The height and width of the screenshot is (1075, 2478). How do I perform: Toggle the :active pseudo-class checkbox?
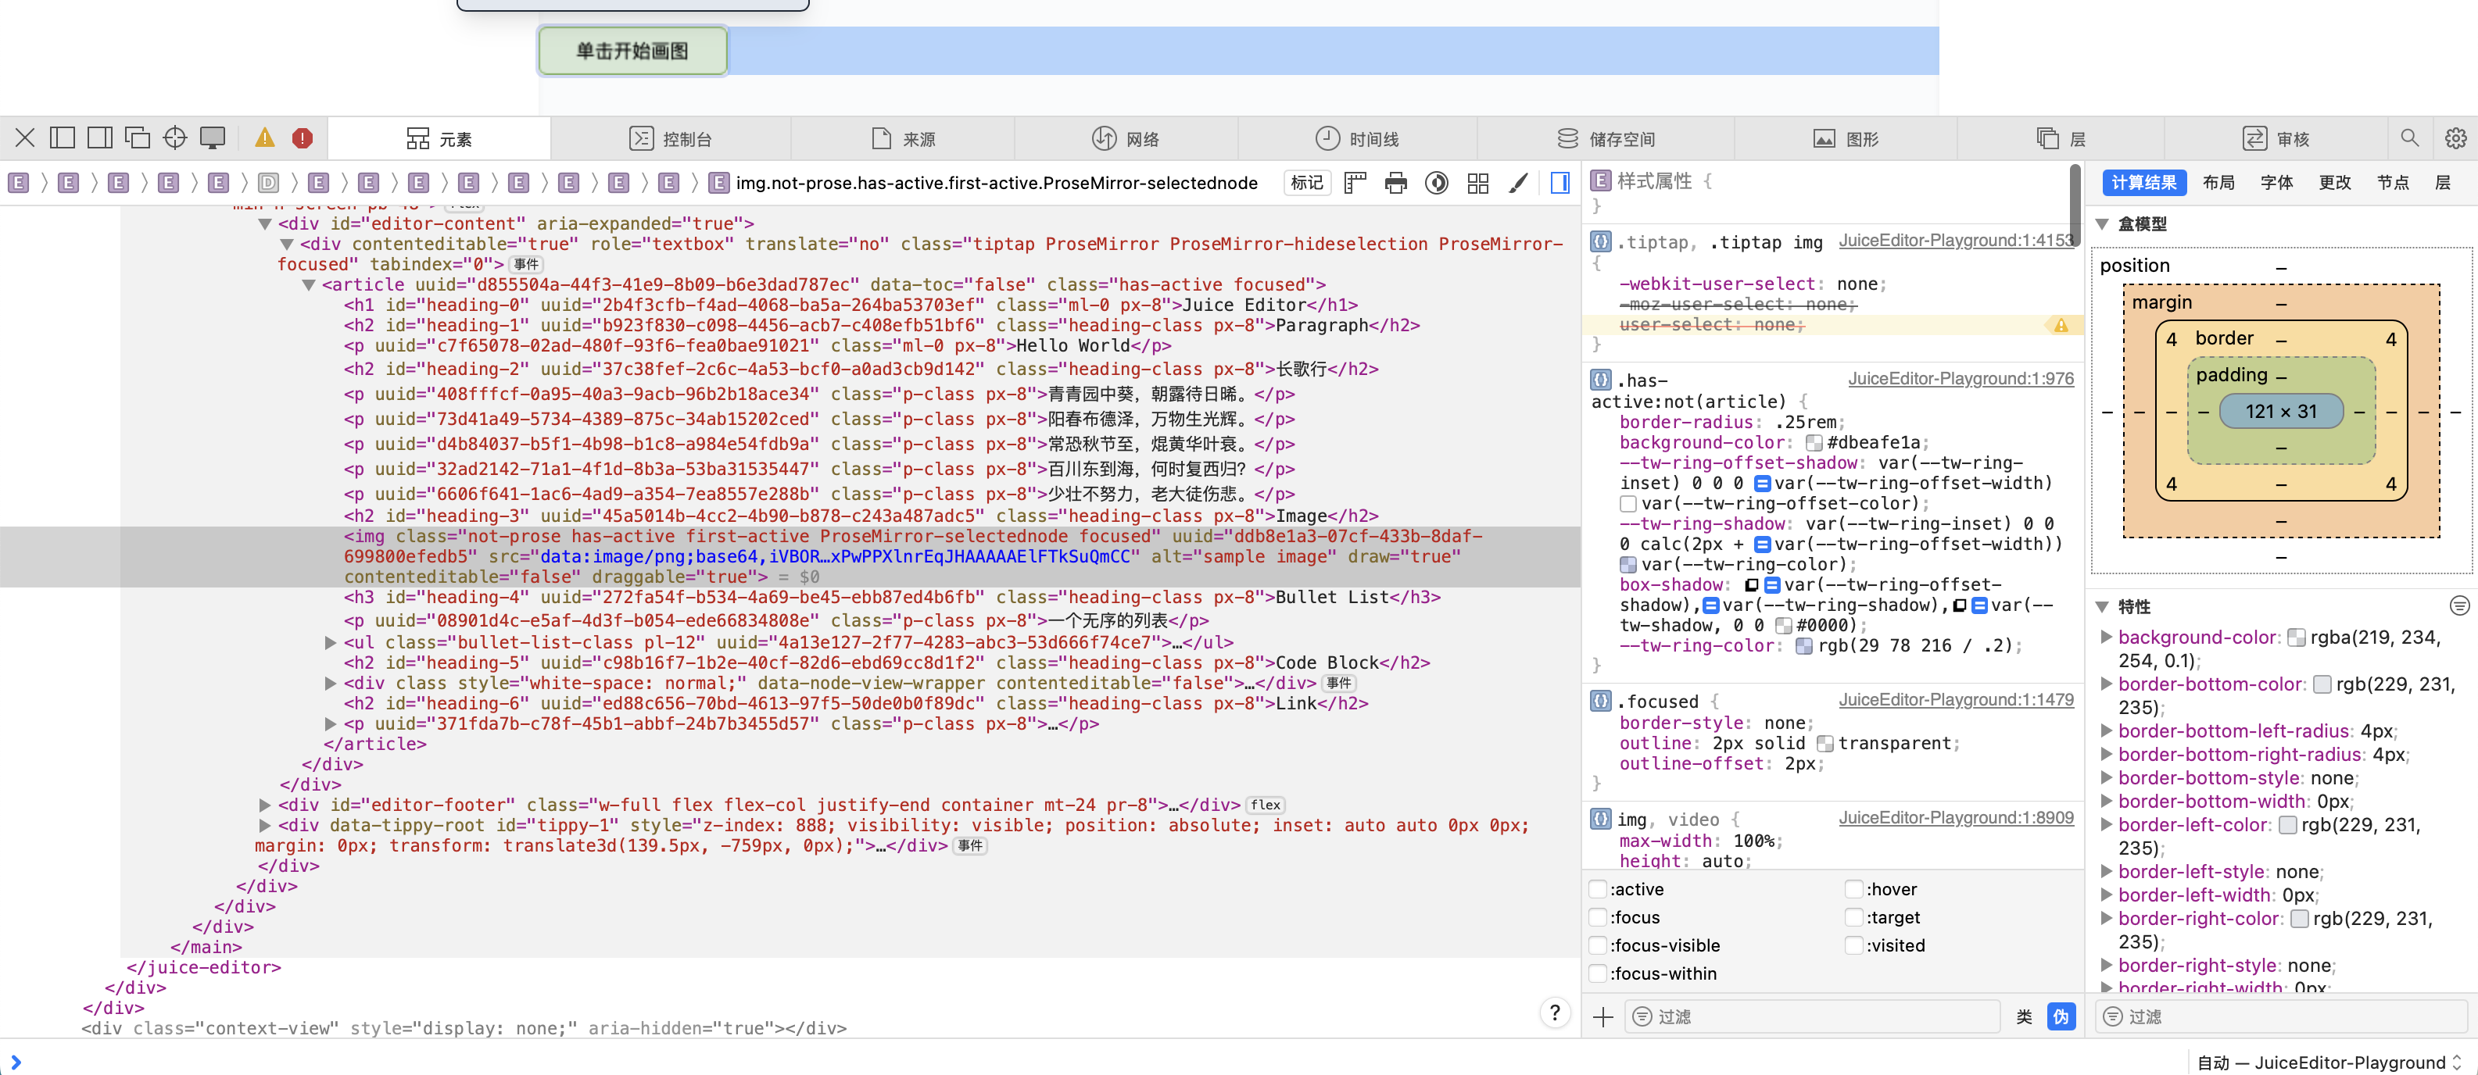(1598, 888)
